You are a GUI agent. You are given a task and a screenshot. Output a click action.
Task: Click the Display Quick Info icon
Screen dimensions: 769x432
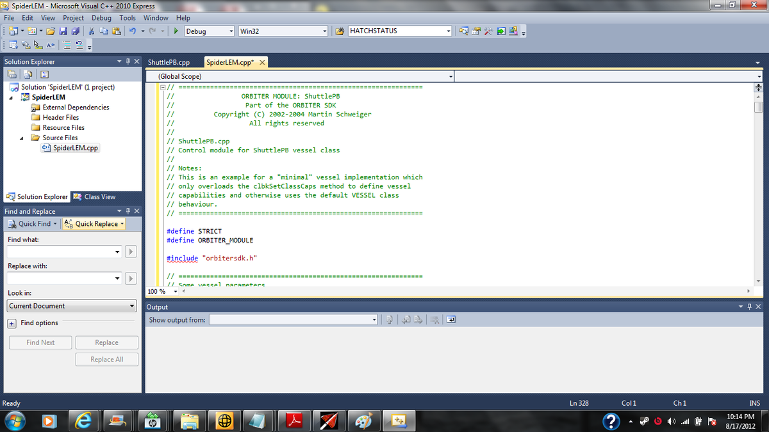pos(38,45)
